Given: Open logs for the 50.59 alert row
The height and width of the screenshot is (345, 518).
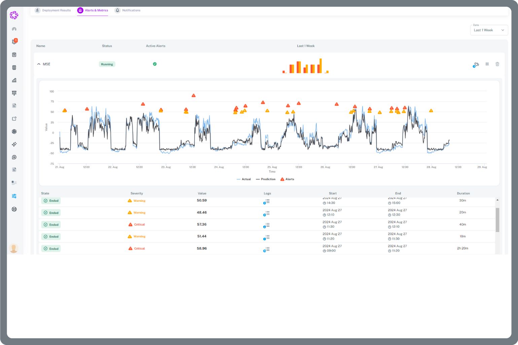Looking at the screenshot, I should pyautogui.click(x=267, y=202).
